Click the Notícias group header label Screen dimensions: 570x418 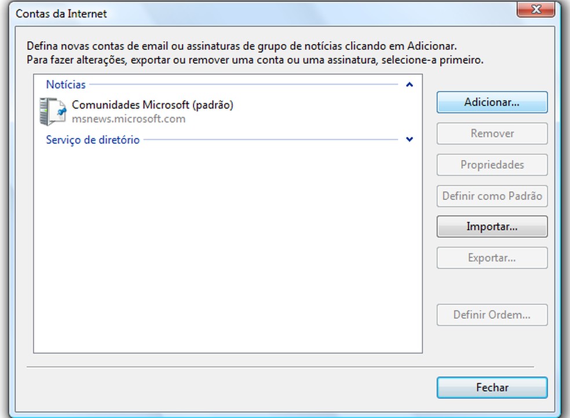pyautogui.click(x=66, y=85)
